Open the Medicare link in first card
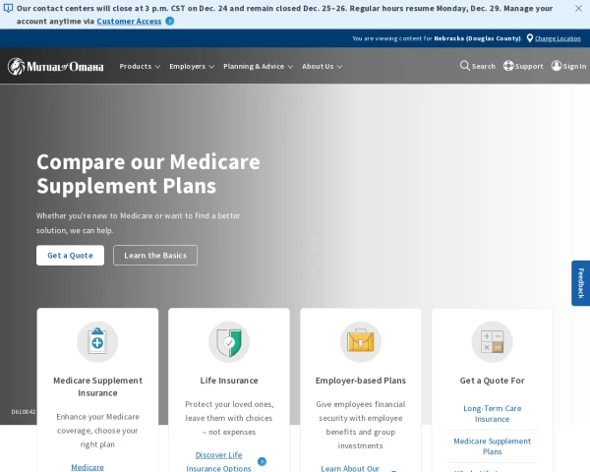Image resolution: width=590 pixels, height=472 pixels. coord(88,467)
